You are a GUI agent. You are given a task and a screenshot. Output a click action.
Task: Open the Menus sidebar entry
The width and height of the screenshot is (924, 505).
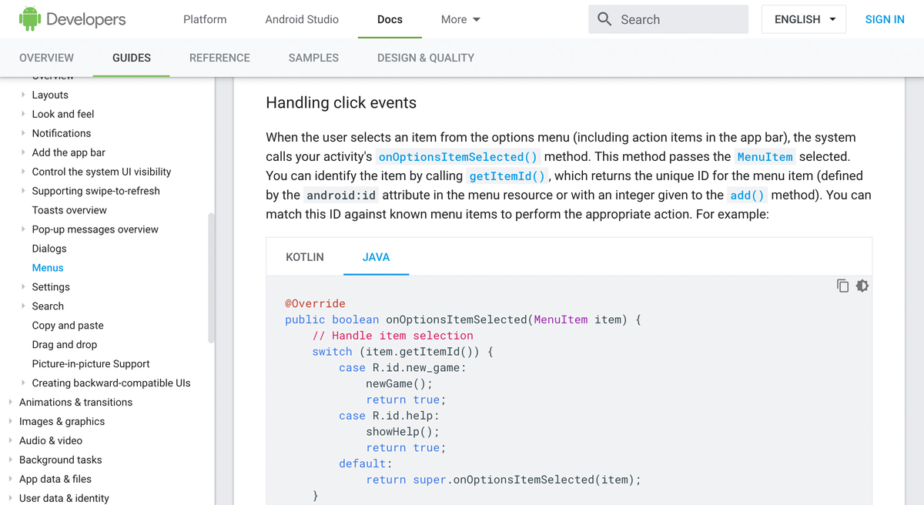pyautogui.click(x=48, y=268)
